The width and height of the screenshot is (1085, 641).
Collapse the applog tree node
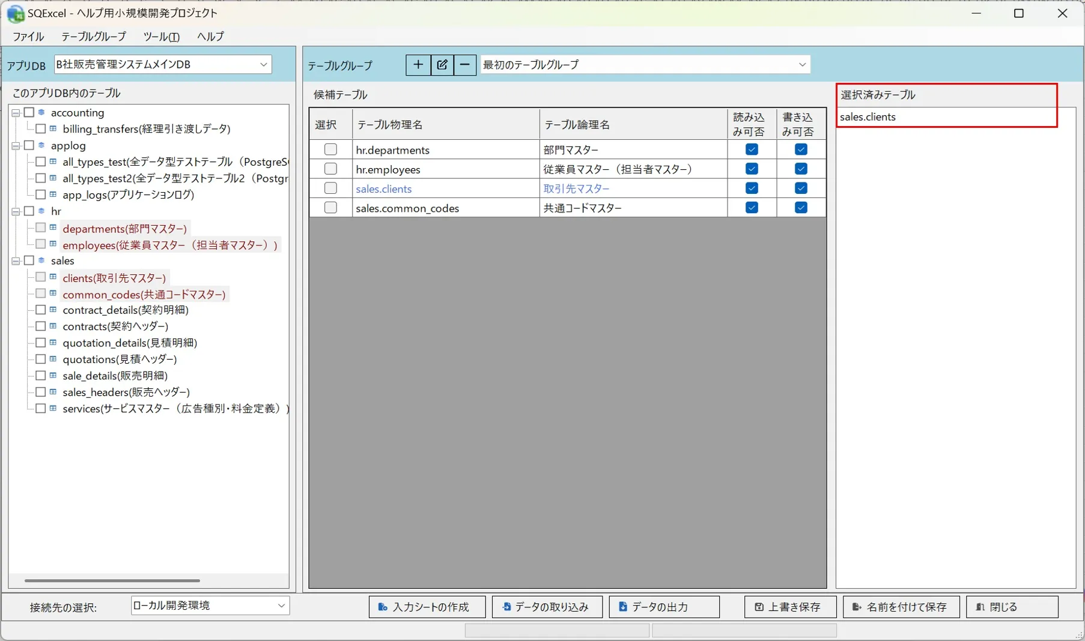coord(16,146)
